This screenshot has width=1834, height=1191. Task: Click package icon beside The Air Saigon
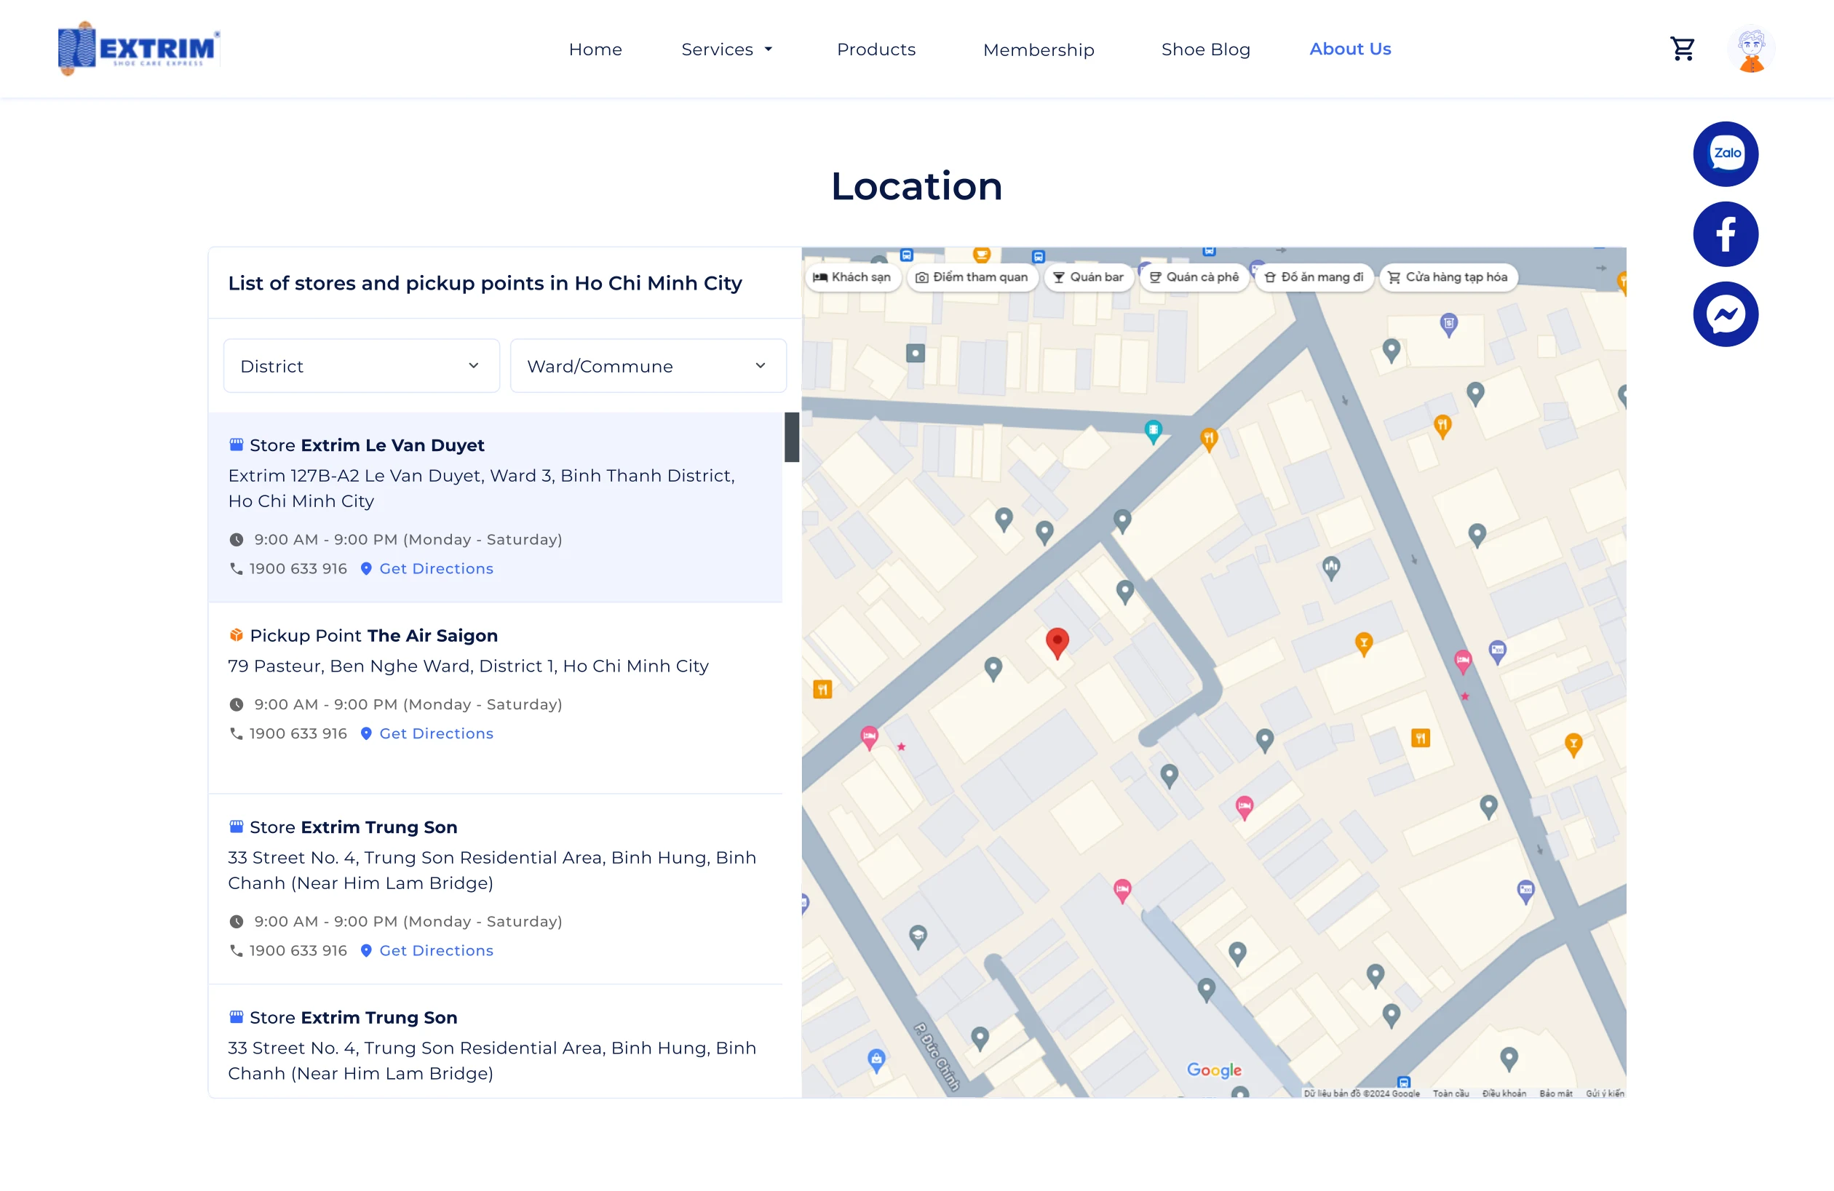[x=237, y=635]
